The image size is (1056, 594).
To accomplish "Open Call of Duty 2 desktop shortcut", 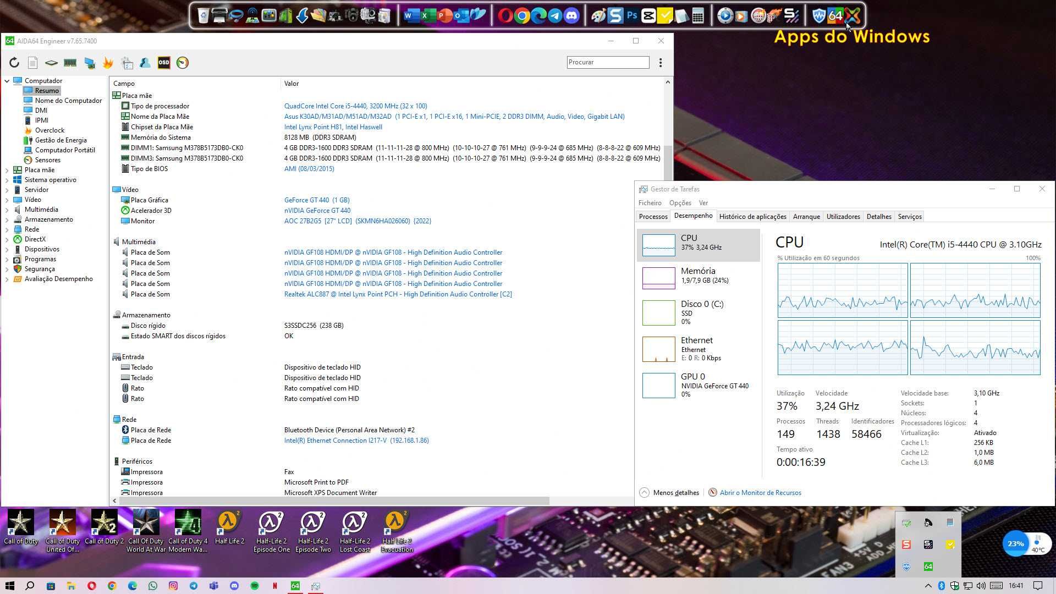I will pos(104,527).
